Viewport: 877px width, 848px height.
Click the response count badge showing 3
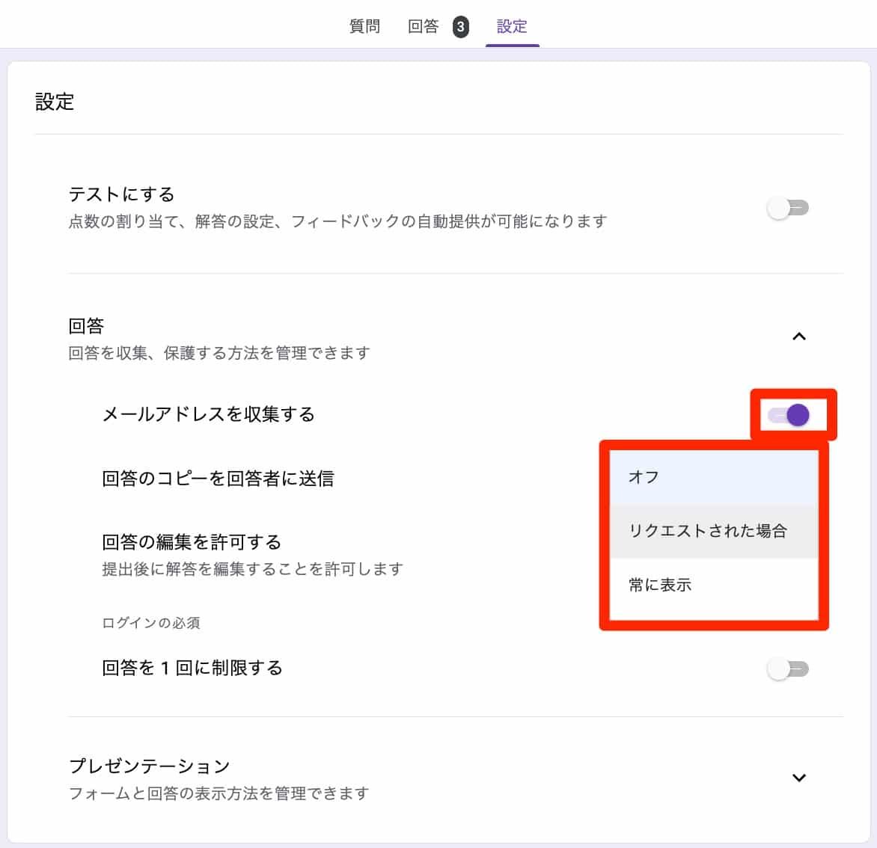(x=462, y=26)
